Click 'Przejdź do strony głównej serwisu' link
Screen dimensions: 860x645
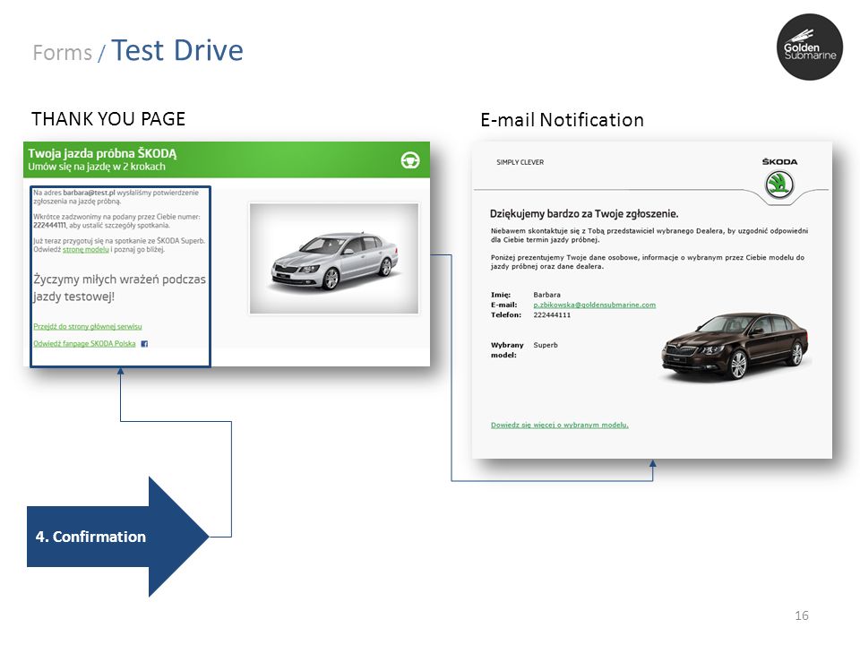(88, 326)
